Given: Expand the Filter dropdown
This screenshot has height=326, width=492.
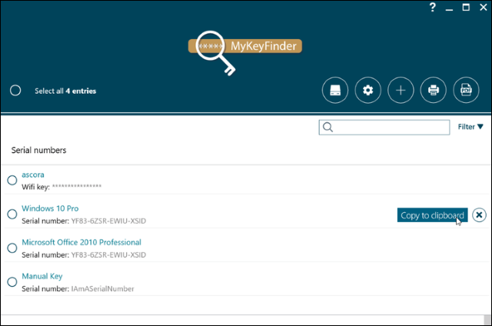Looking at the screenshot, I should coord(470,127).
